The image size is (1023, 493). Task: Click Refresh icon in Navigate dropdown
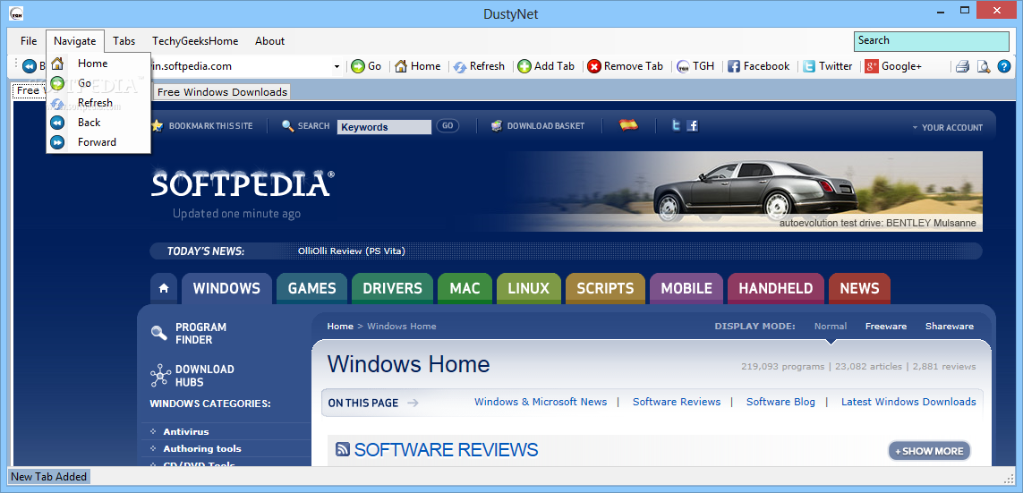(57, 103)
